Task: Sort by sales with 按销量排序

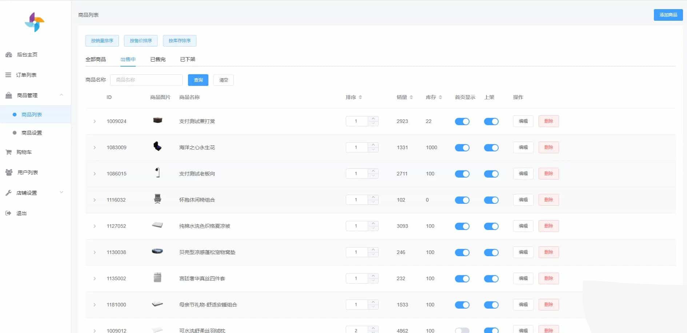Action: 102,41
